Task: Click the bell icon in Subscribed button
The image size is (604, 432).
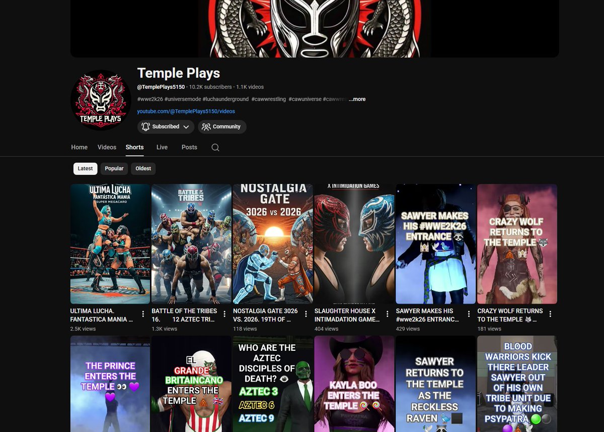Action: click(x=145, y=127)
